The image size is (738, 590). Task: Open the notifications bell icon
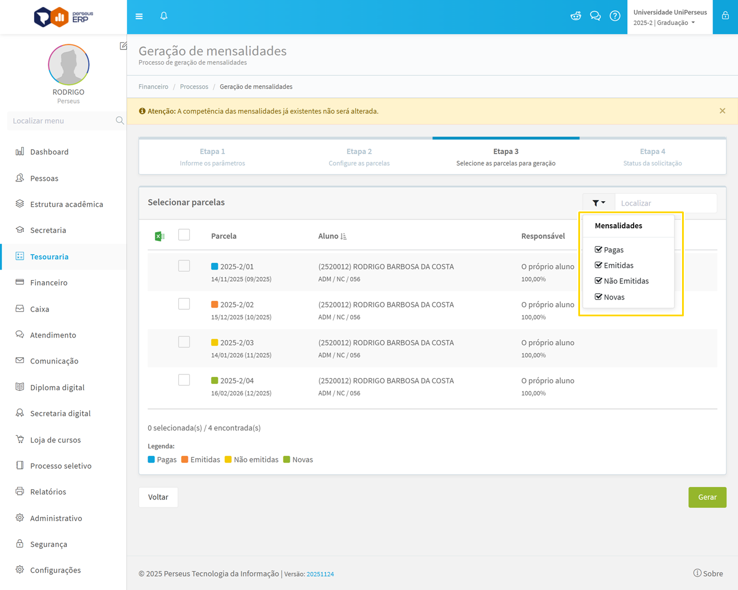(x=164, y=16)
